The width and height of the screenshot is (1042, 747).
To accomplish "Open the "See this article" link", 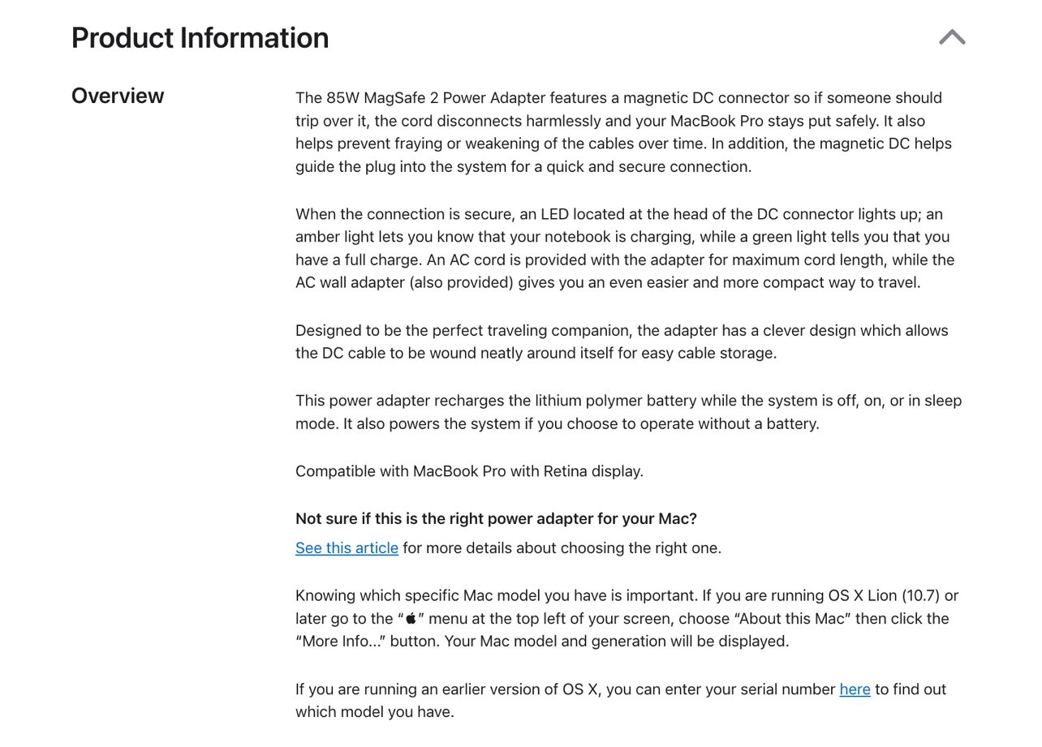I will pos(347,548).
